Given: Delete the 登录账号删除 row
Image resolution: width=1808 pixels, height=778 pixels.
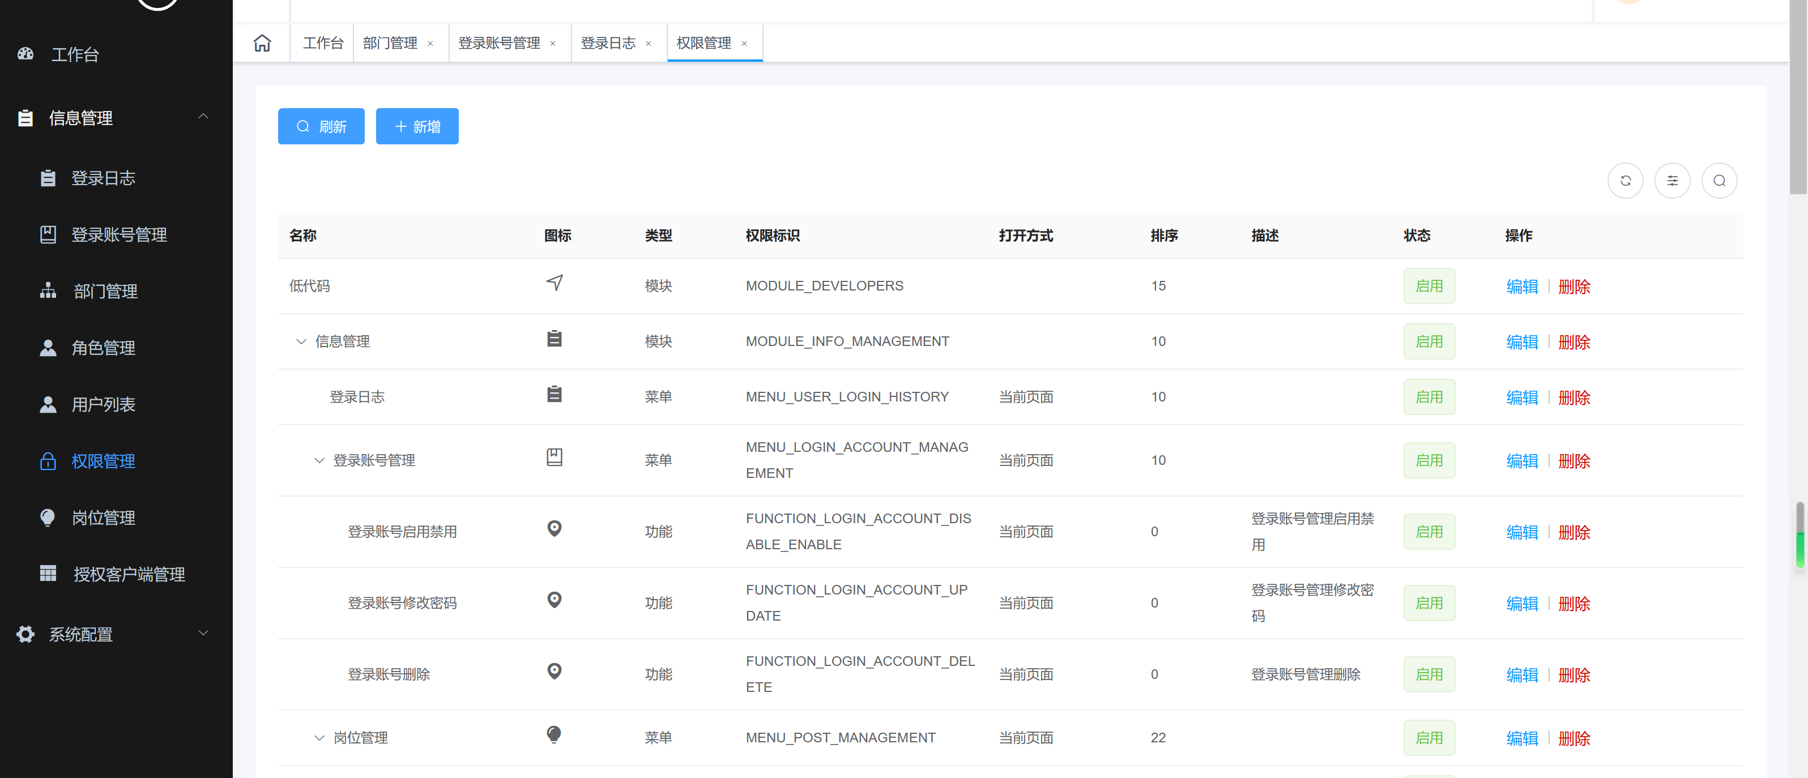Looking at the screenshot, I should pyautogui.click(x=1574, y=674).
